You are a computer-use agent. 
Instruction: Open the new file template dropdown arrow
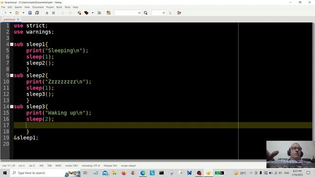(x=10, y=13)
